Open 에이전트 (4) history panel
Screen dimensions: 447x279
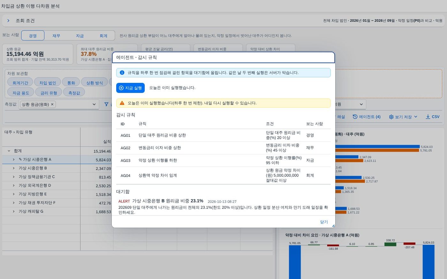point(367,117)
